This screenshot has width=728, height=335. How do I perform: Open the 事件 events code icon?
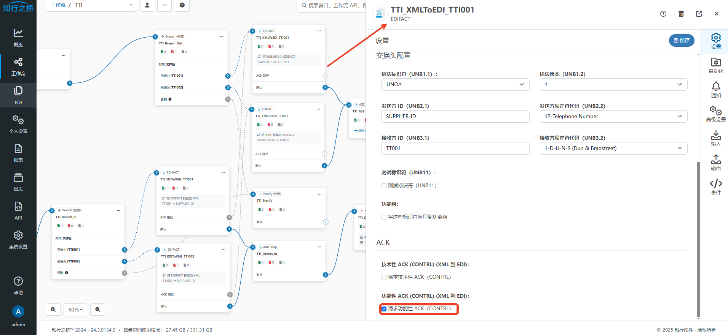click(716, 187)
